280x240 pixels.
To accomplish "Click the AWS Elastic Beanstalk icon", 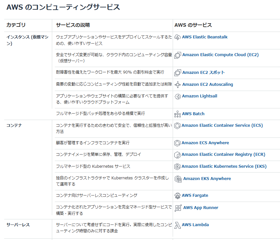I will [x=177, y=37].
